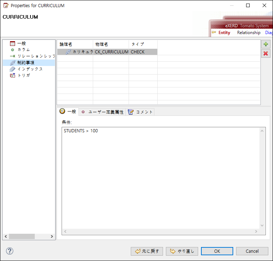Screen dimensions: 273x261
Task: Click the relationship arrow icon in tree
Action: 13,56
